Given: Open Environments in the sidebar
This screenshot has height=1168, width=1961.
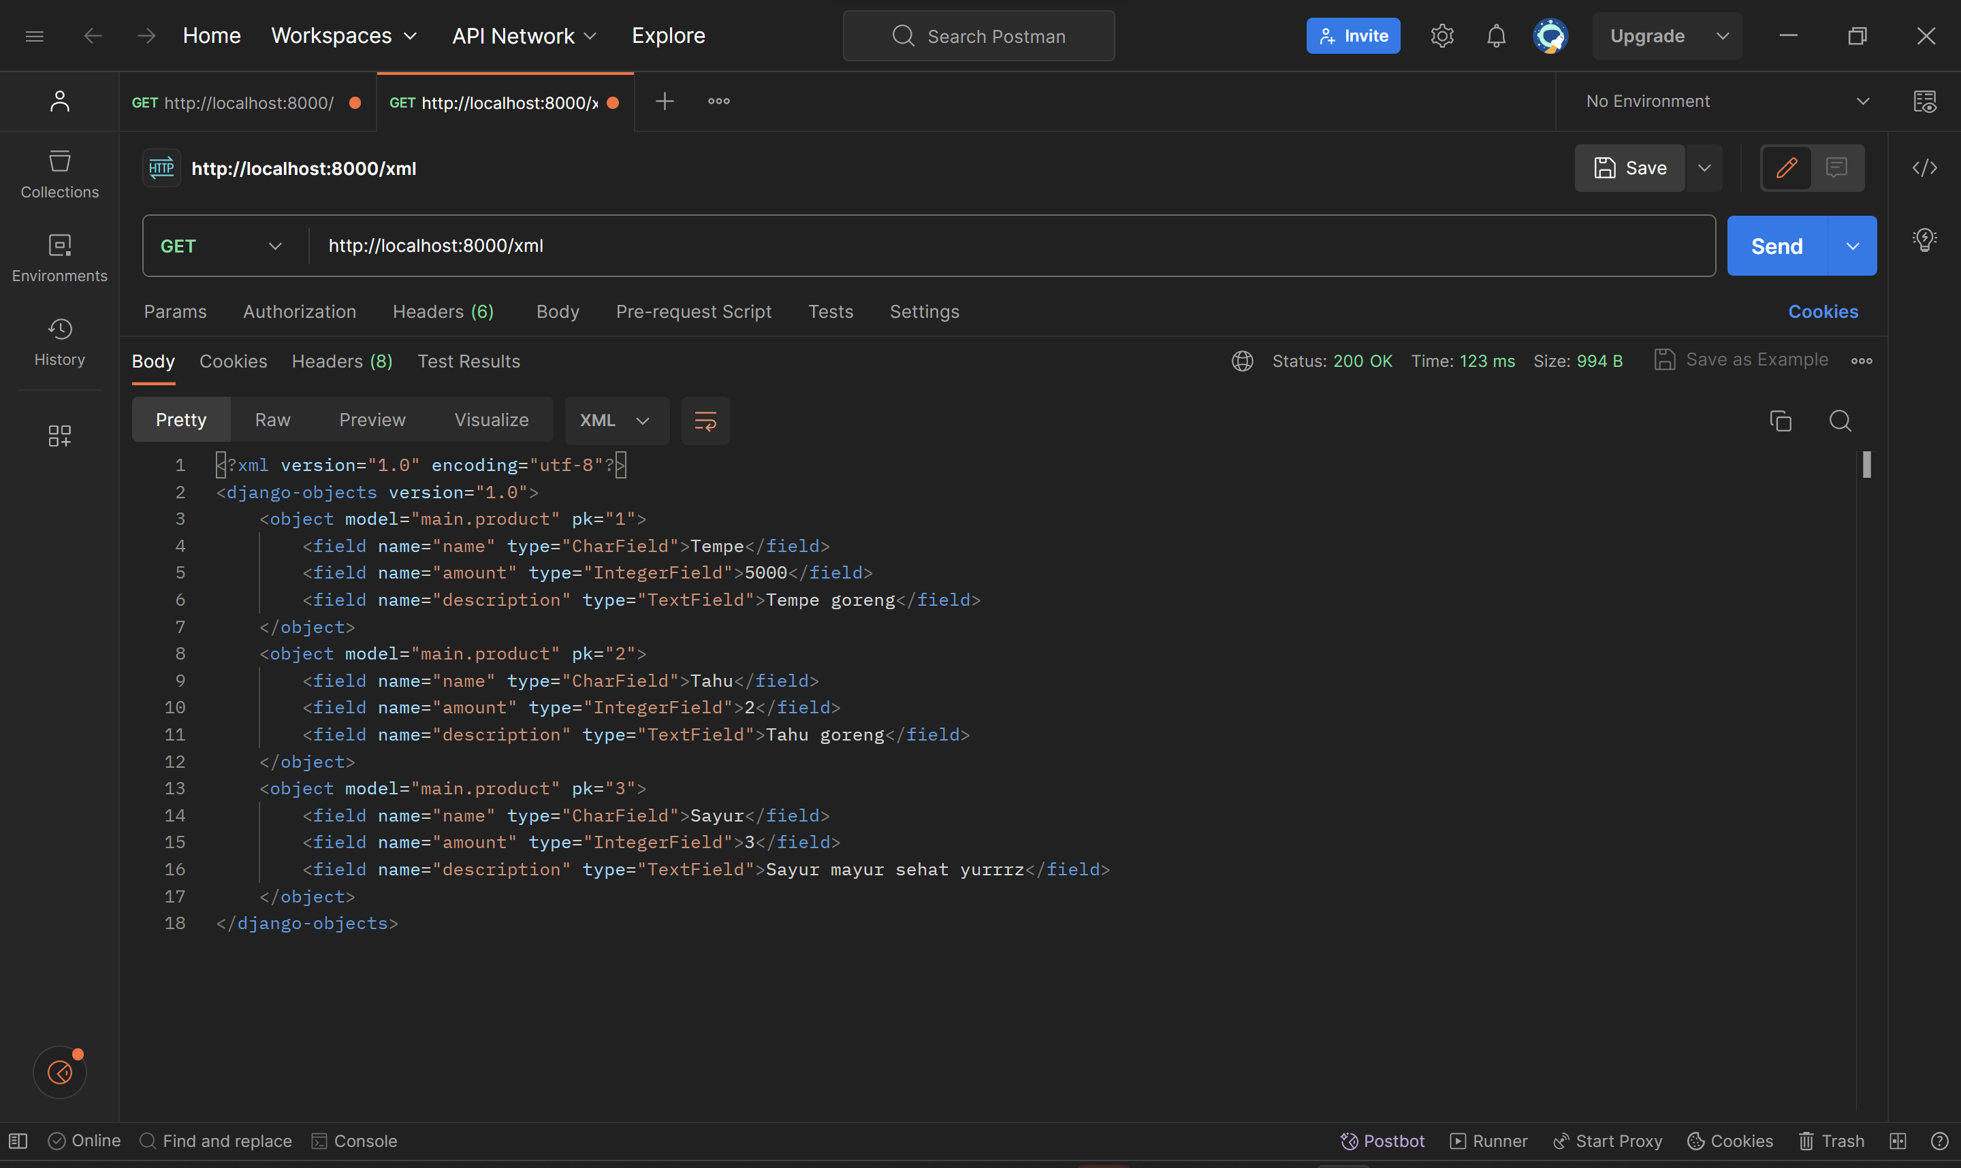Looking at the screenshot, I should pos(60,257).
